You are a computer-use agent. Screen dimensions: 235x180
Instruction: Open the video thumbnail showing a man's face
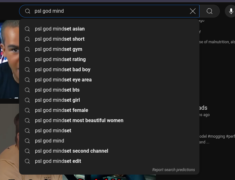[10, 59]
